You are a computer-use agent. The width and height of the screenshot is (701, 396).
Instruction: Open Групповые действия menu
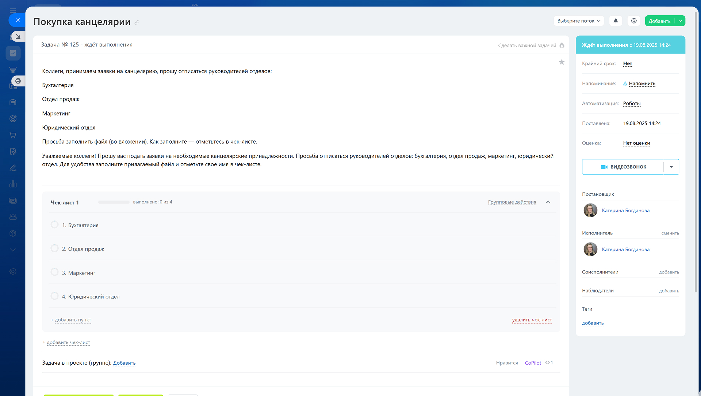point(512,202)
